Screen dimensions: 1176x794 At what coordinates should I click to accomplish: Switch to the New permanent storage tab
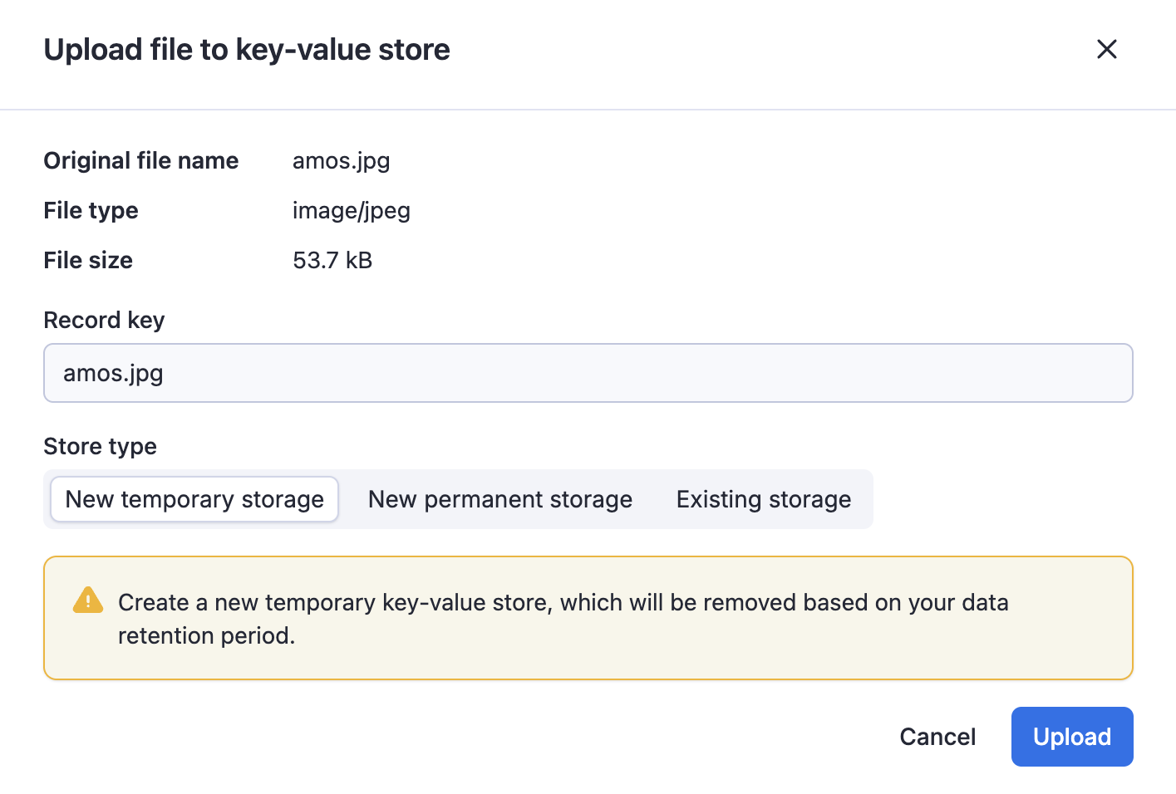pyautogui.click(x=499, y=498)
